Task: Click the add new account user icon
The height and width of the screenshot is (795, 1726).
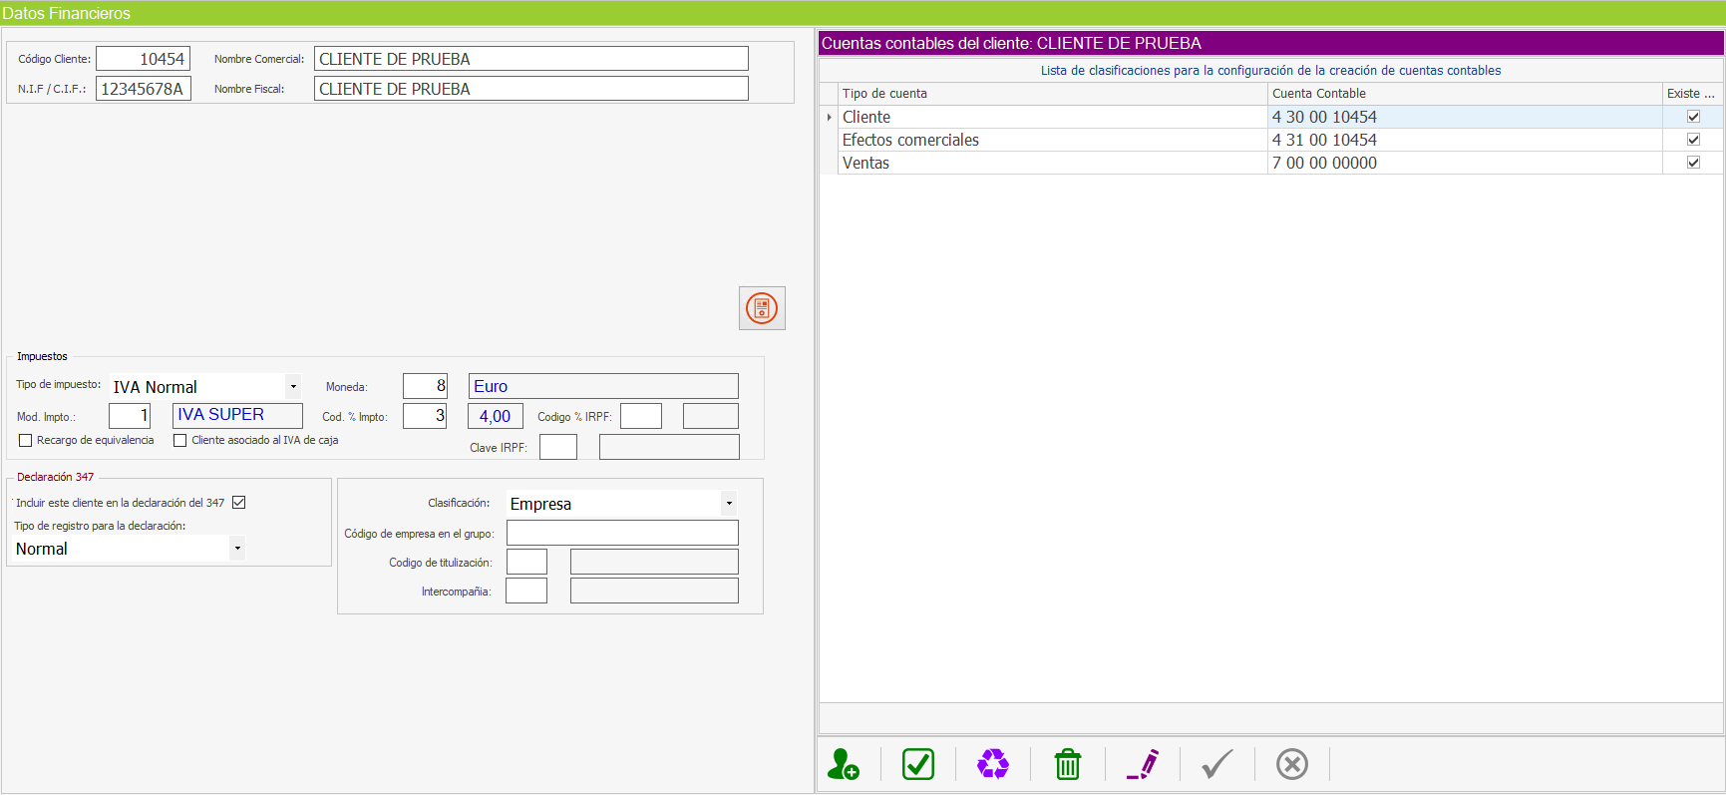Action: coord(844,764)
